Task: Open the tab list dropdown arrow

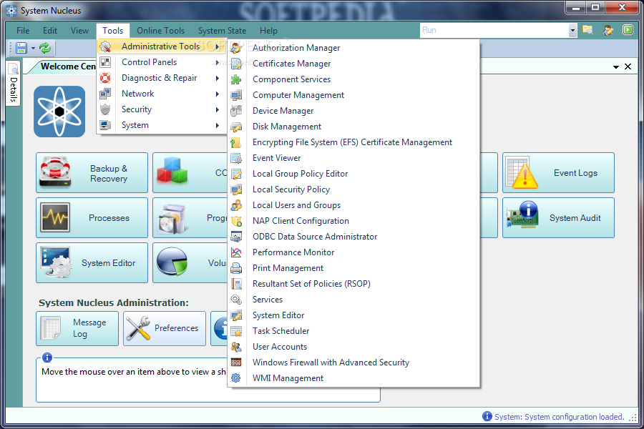Action: coord(615,67)
